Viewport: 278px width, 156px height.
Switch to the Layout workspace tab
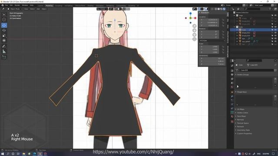(40, 6)
